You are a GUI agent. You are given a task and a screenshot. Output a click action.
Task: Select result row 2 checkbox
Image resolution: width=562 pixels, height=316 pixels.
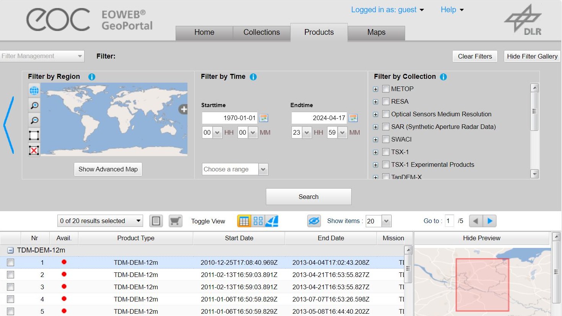pyautogui.click(x=10, y=275)
